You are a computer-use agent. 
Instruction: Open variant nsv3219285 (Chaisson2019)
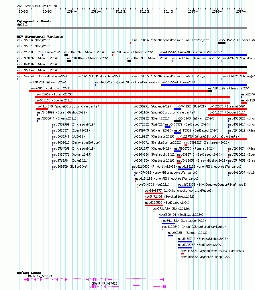pos(39,52)
